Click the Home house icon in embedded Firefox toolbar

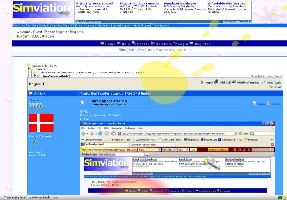pyautogui.click(x=113, y=134)
